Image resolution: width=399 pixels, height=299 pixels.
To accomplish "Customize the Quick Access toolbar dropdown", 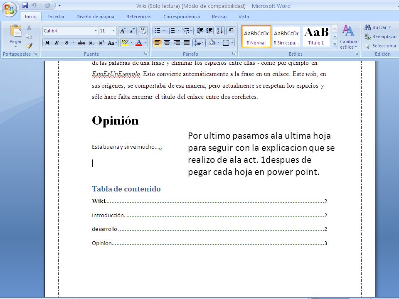I will (x=59, y=5).
